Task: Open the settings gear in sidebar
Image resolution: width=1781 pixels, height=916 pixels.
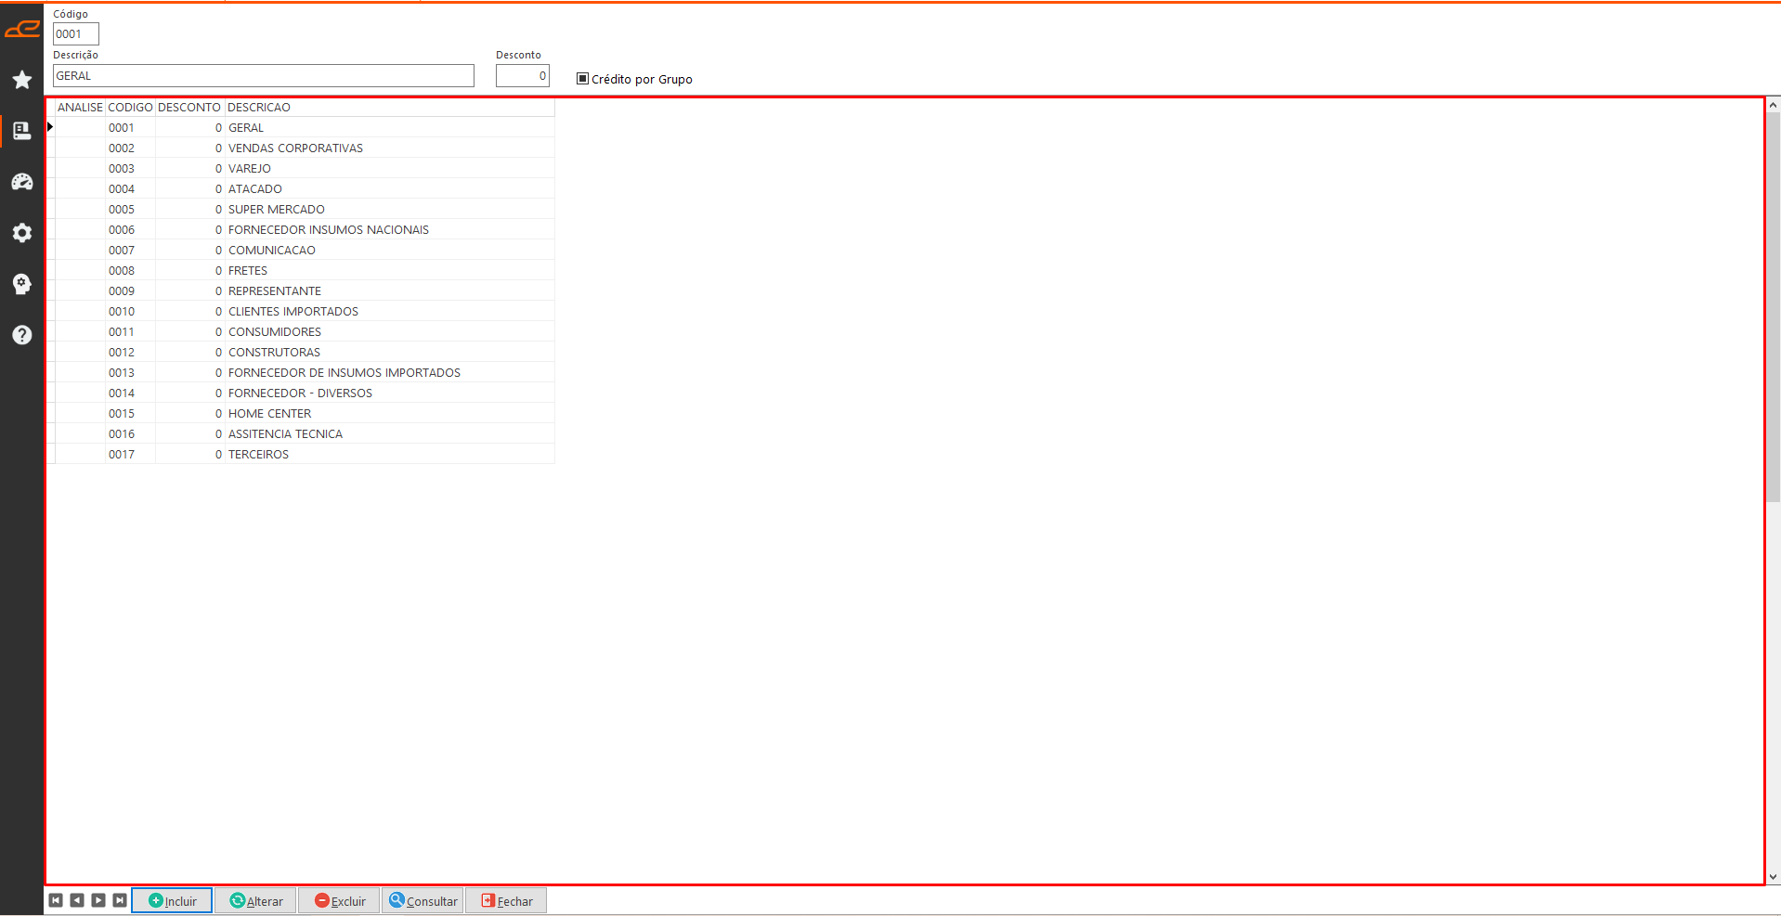Action: tap(22, 233)
